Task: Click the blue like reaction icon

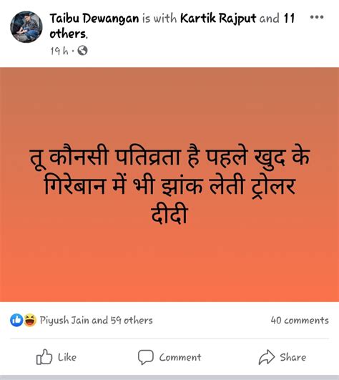Action: [x=16, y=320]
